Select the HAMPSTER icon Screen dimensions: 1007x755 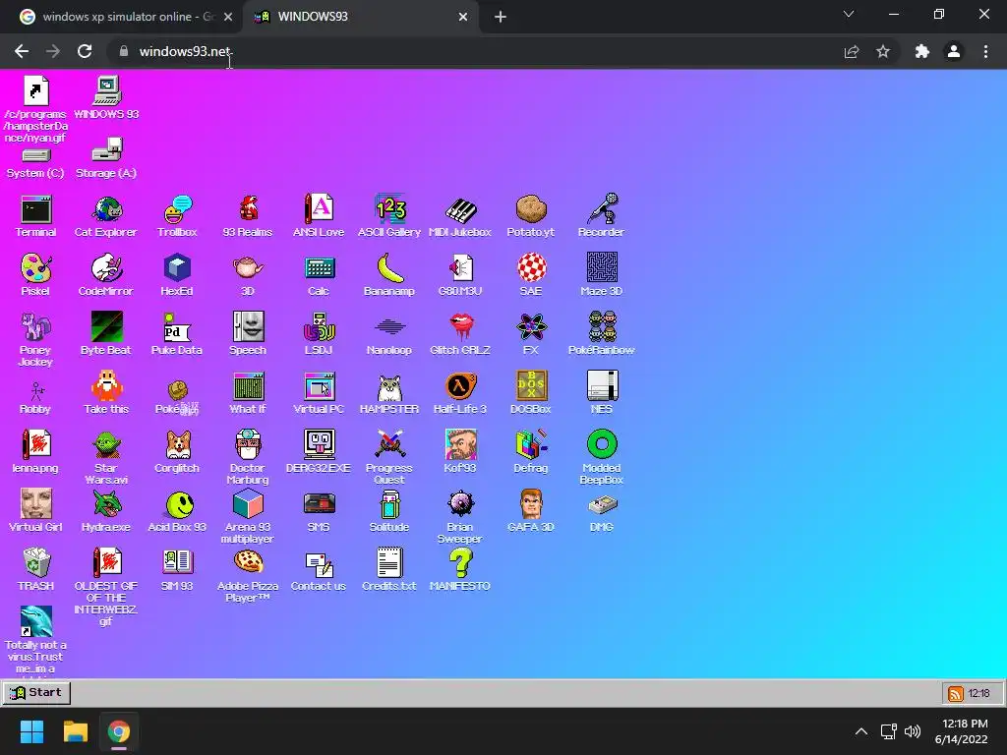(389, 393)
